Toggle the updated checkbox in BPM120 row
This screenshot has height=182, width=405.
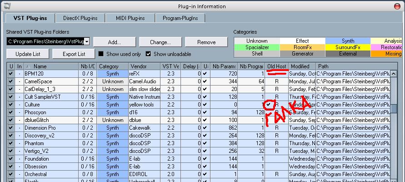(x=205, y=74)
